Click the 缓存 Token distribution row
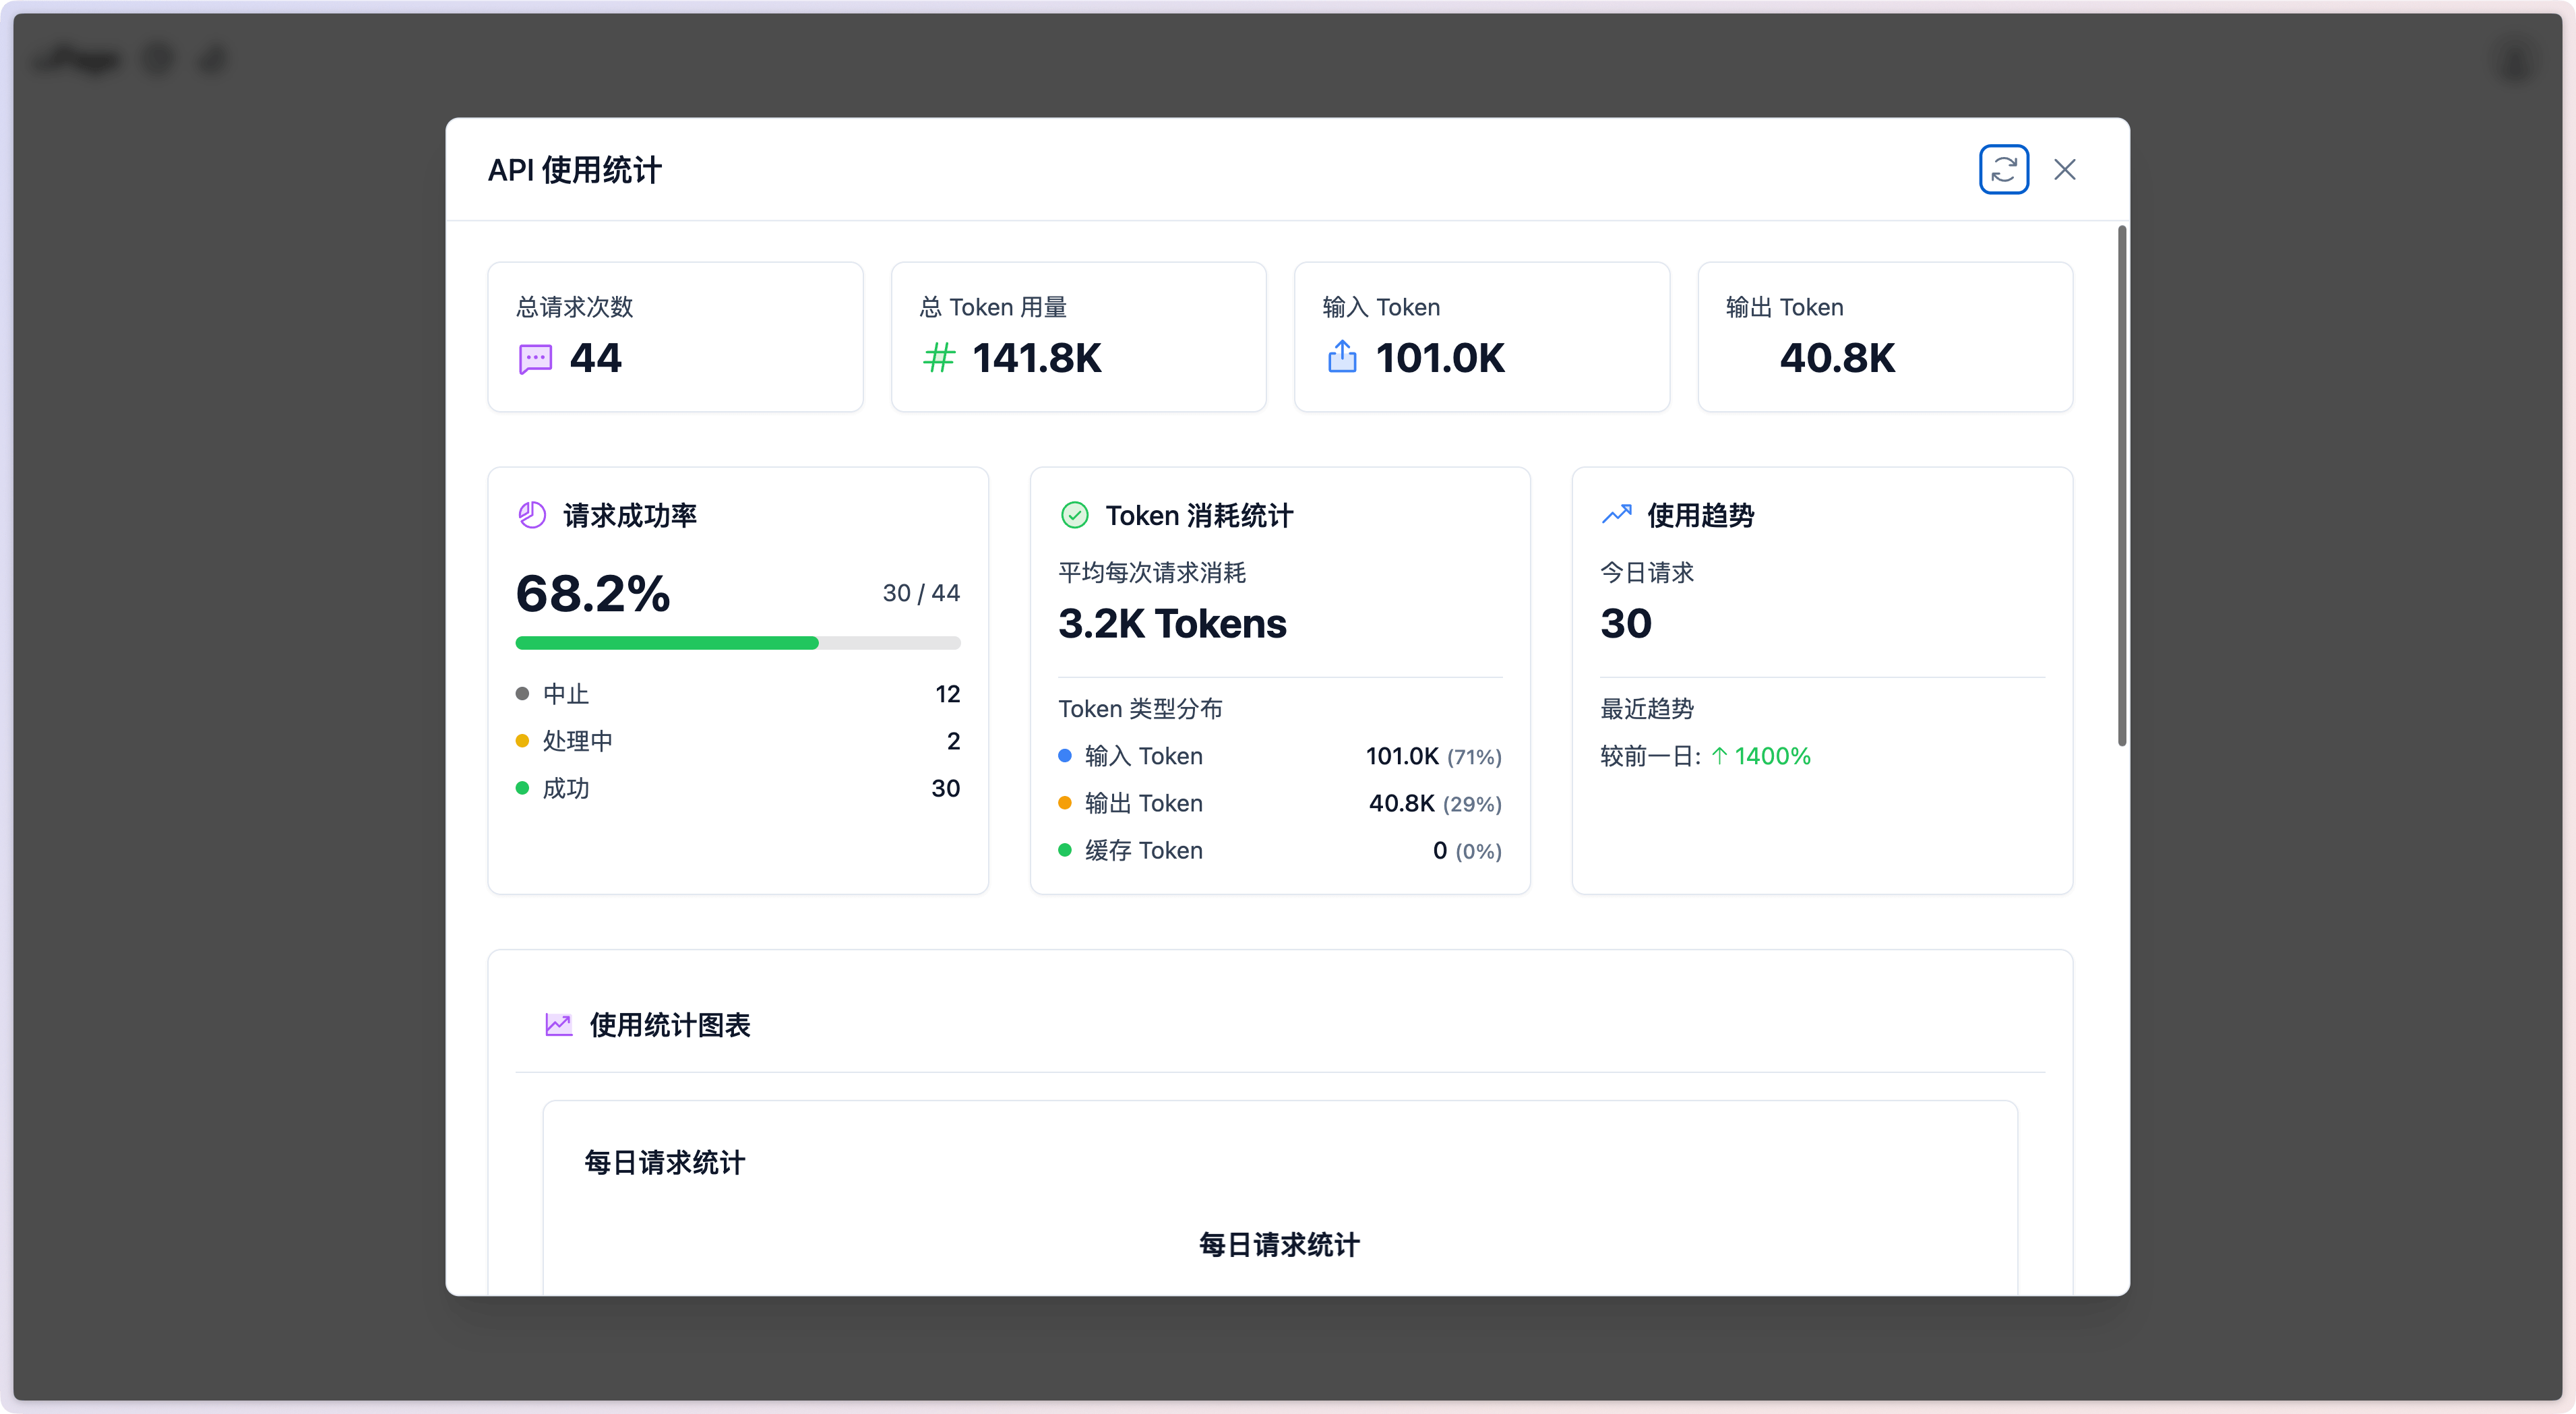Image resolution: width=2576 pixels, height=1414 pixels. tap(1279, 851)
